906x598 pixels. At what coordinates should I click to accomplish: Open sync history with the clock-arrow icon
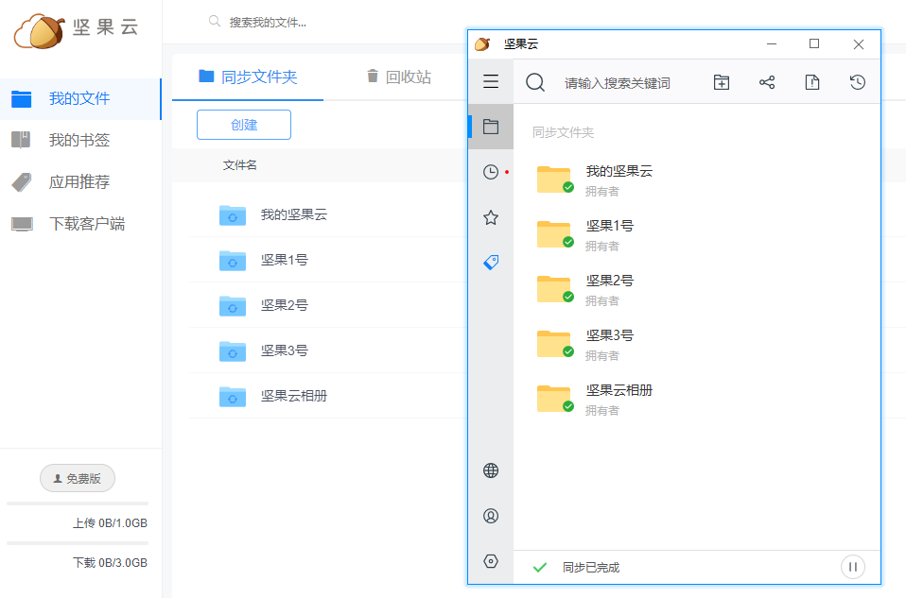tap(857, 82)
